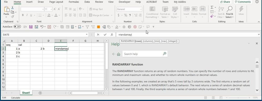The width and height of the screenshot is (262, 101).
Task: Click the Help search magnifier icon
Action: [x=165, y=54]
